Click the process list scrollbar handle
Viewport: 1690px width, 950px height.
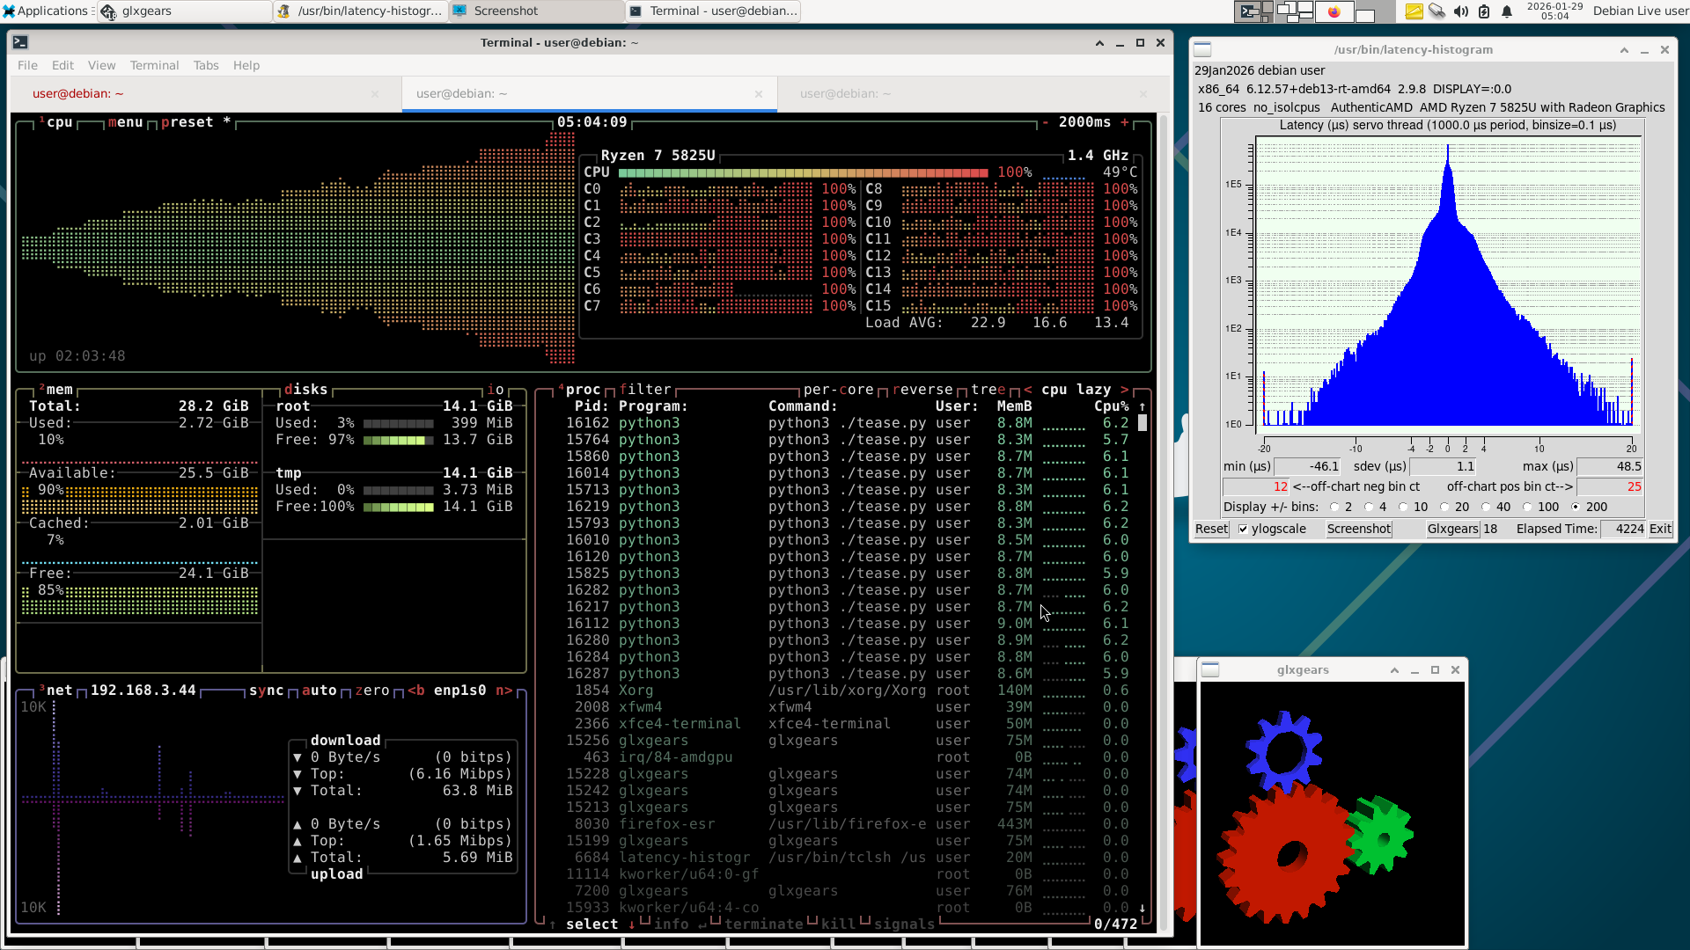coord(1143,423)
